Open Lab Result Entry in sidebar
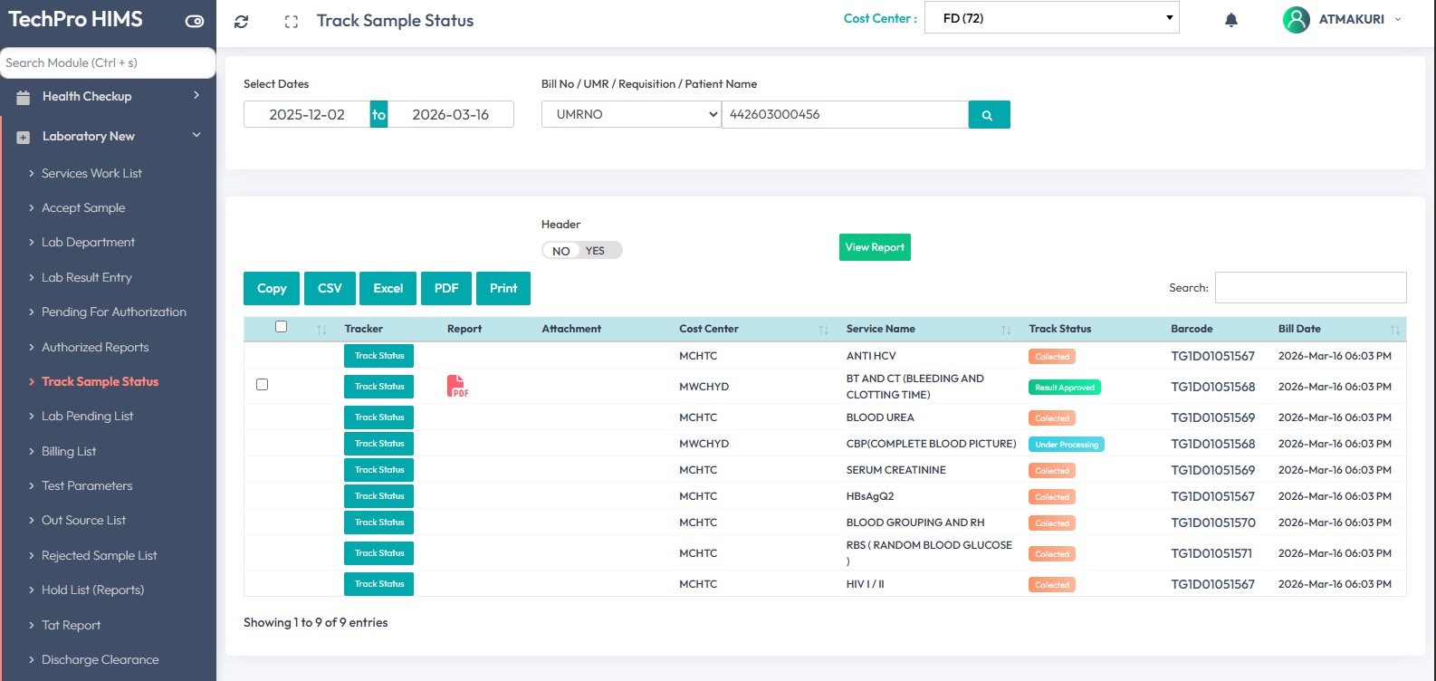The image size is (1436, 681). 87,277
